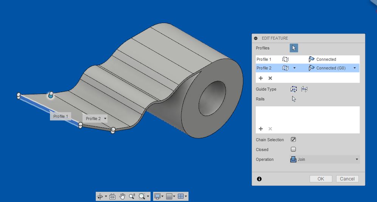Choose the Centerline guide type icon
Viewport: 377px width, 202px height.
(304, 89)
